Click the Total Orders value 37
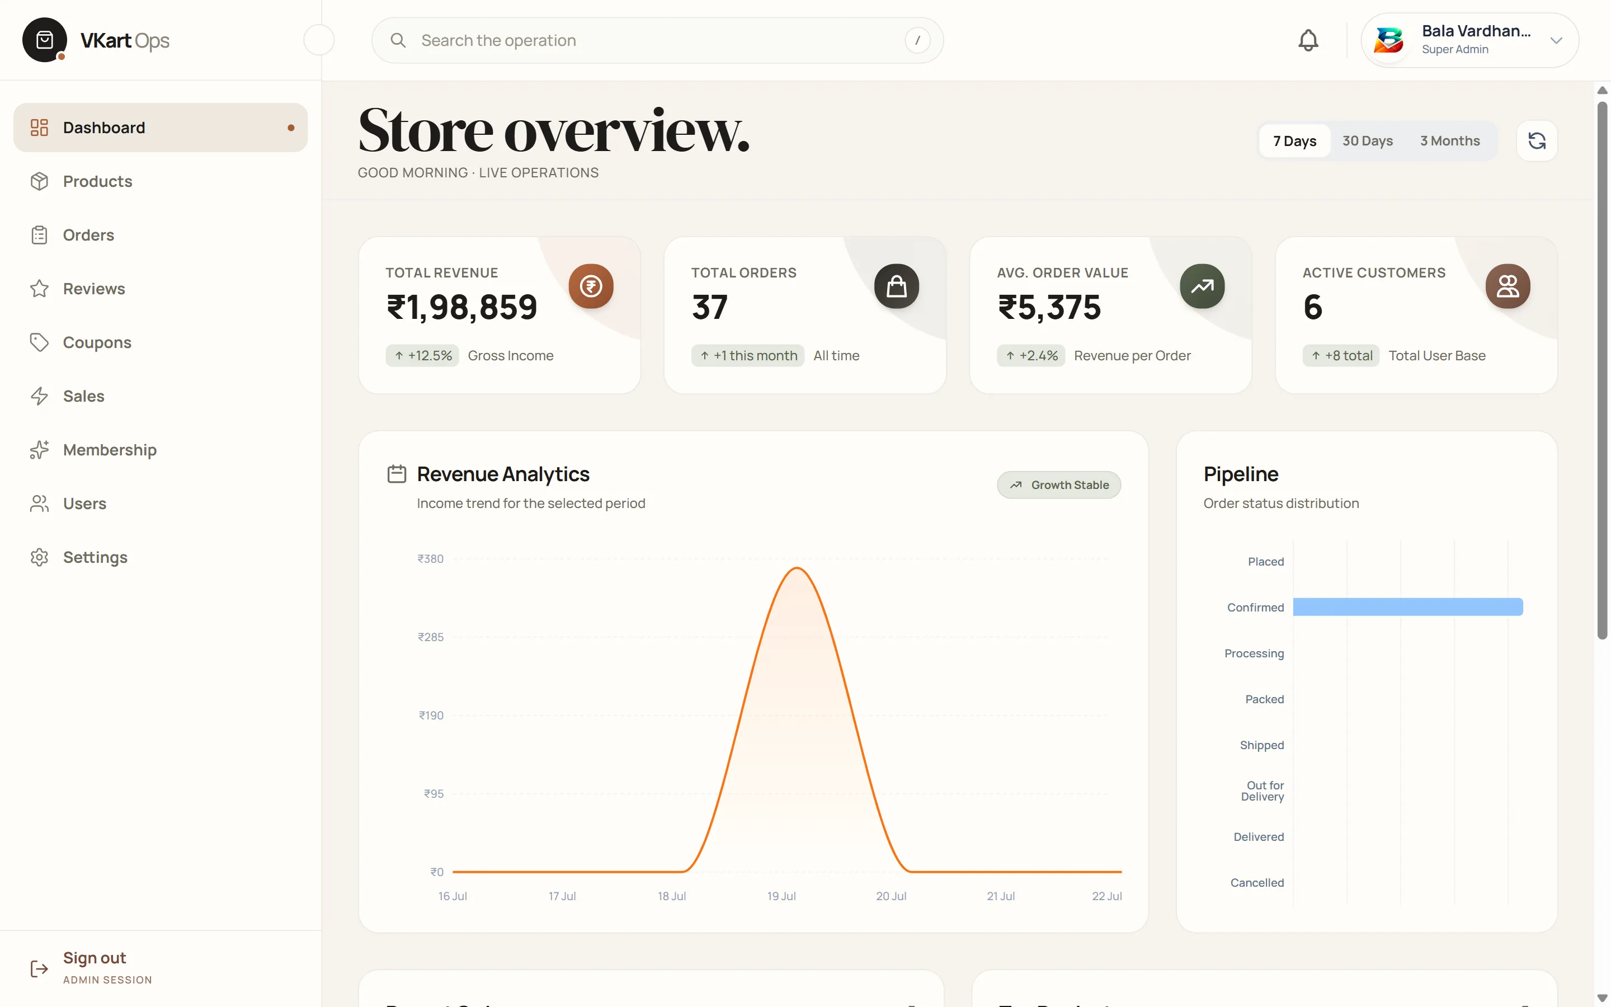The image size is (1611, 1007). pyautogui.click(x=710, y=307)
